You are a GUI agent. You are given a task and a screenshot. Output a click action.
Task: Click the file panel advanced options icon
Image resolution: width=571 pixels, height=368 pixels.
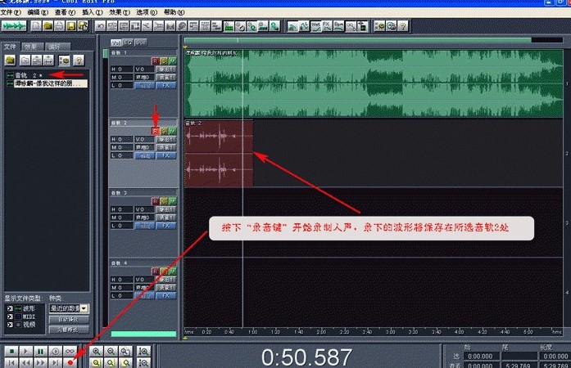pyautogui.click(x=65, y=60)
